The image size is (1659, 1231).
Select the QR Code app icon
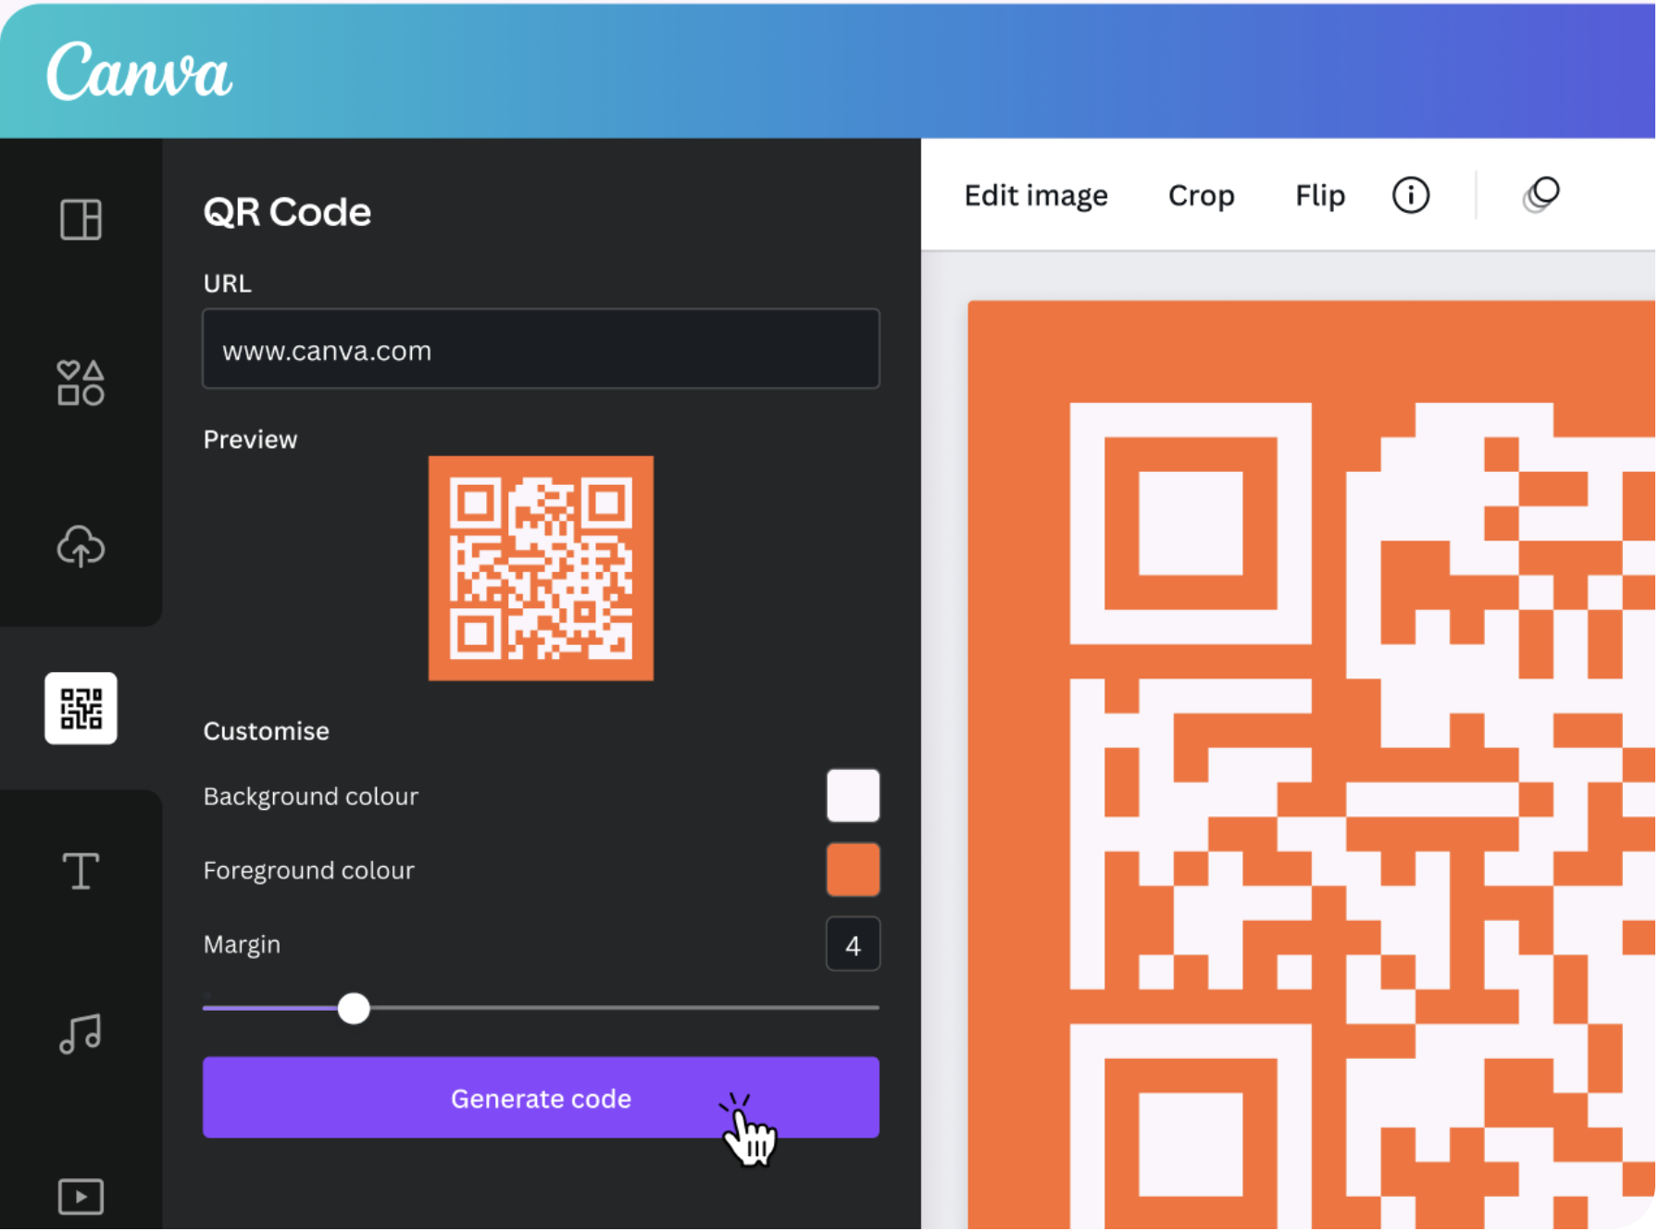coord(81,709)
